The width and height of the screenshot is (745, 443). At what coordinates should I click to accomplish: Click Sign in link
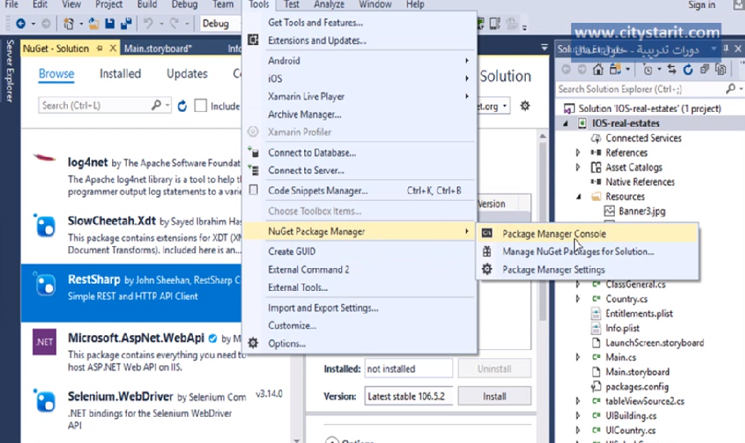click(x=702, y=5)
